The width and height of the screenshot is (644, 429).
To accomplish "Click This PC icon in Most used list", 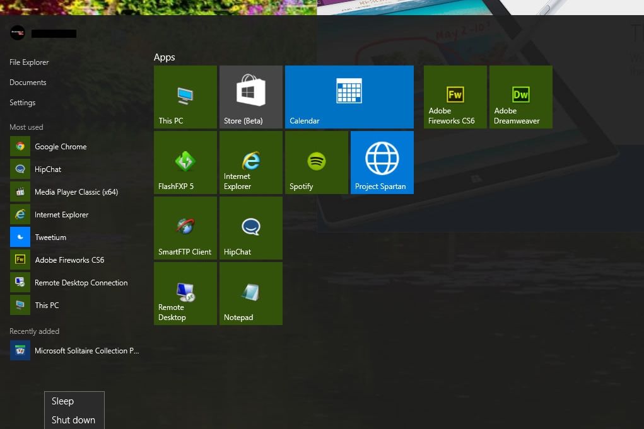I will point(20,305).
